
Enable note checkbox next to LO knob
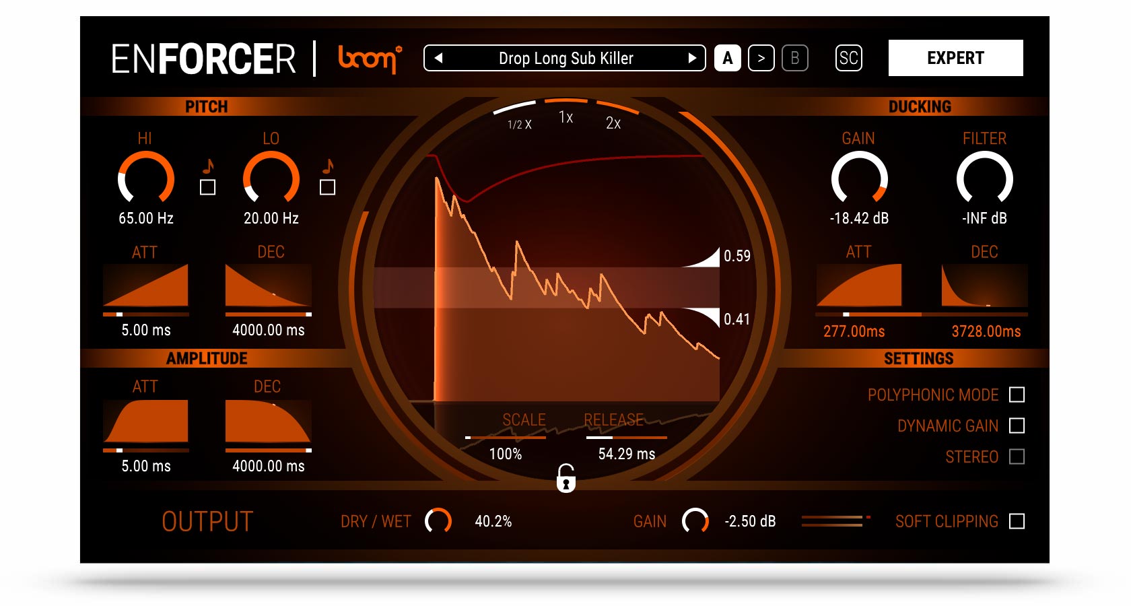pyautogui.click(x=328, y=187)
